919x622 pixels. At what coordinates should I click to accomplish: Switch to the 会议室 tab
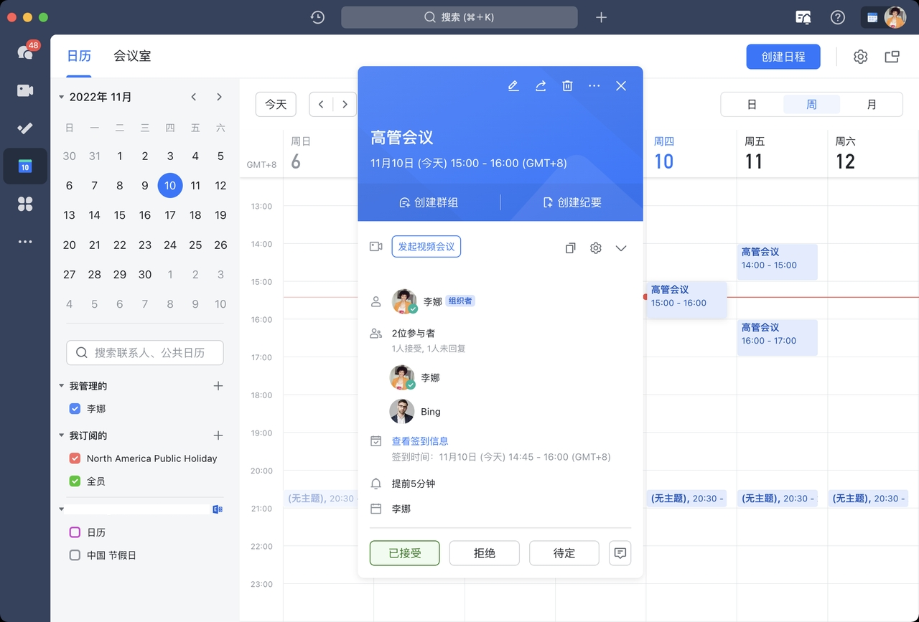pos(132,56)
